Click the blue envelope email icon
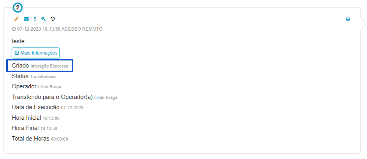The height and width of the screenshot is (159, 367). (x=26, y=19)
